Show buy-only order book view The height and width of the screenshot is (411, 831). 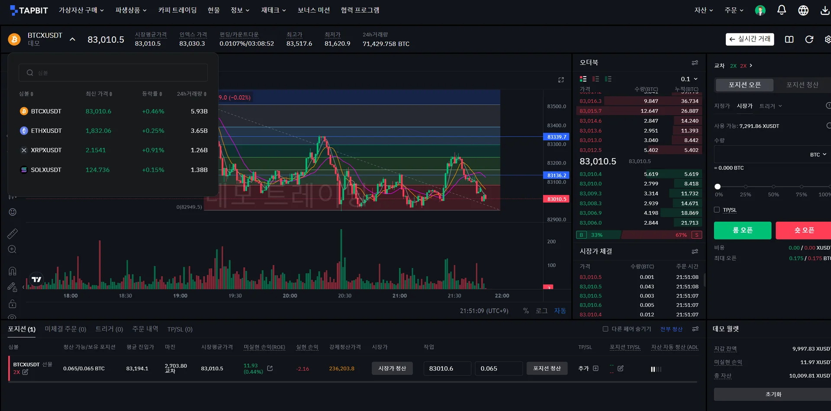[608, 79]
